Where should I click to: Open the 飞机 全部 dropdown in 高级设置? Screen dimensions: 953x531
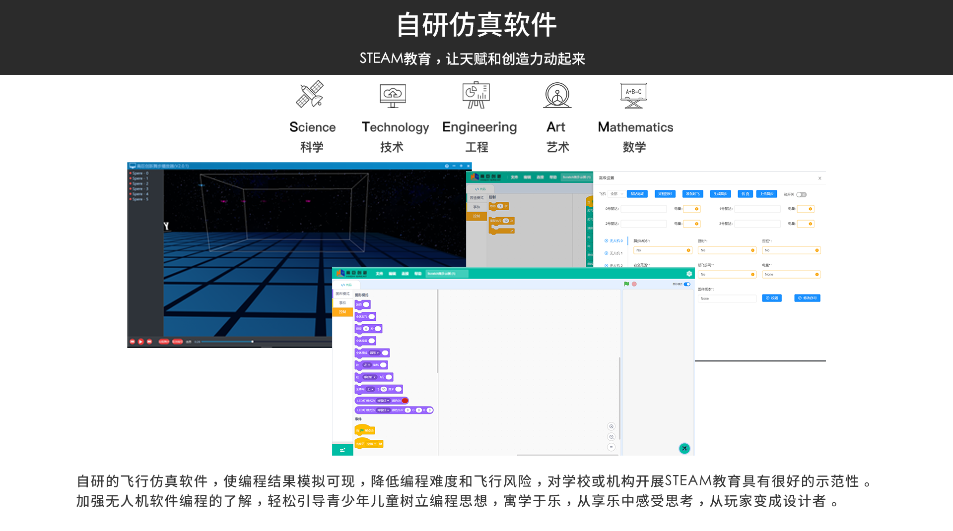pos(617,194)
